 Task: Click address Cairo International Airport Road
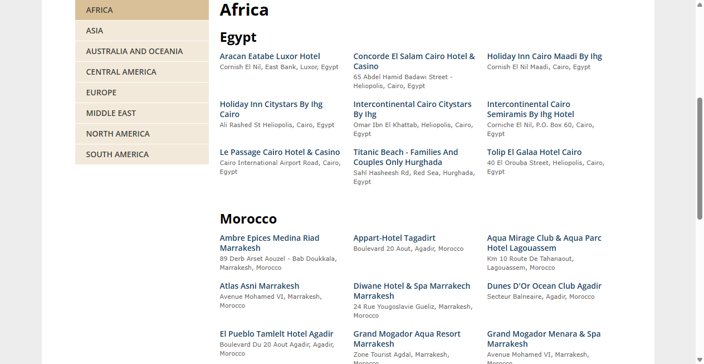(280, 167)
